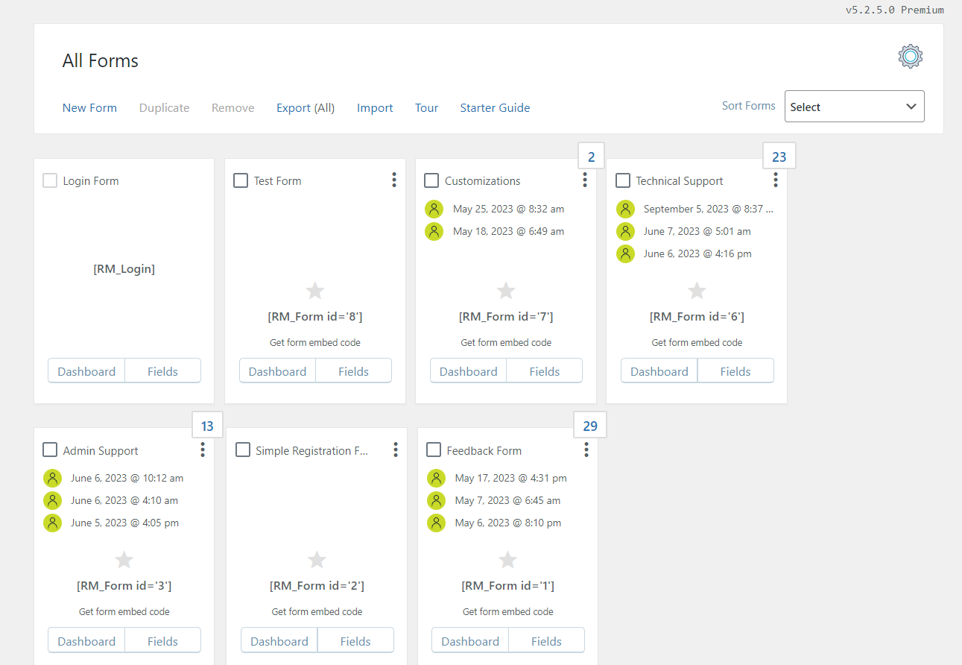This screenshot has height=665, width=962.
Task: Select the Login Form checkbox
Action: pos(50,180)
